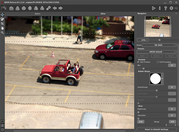The image size is (179, 132).
Task: Switch to split view mode icon
Action: pos(2,126)
